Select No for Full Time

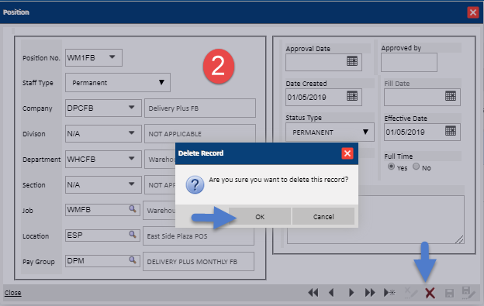pyautogui.click(x=416, y=167)
